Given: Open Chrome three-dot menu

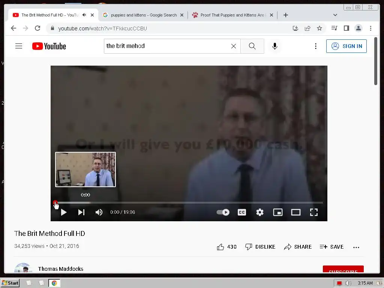Looking at the screenshot, I should [370, 28].
